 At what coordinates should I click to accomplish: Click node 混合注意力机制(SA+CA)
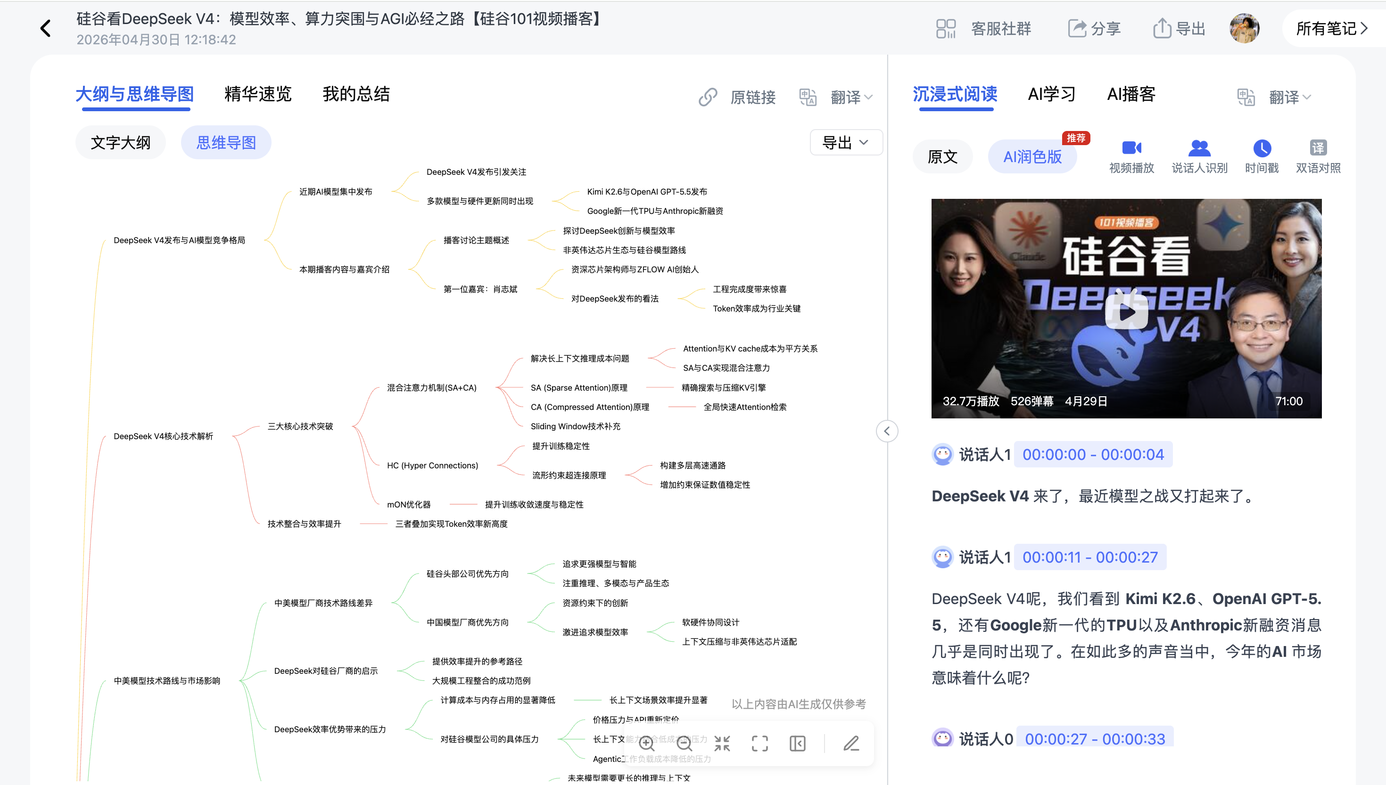[x=431, y=388]
